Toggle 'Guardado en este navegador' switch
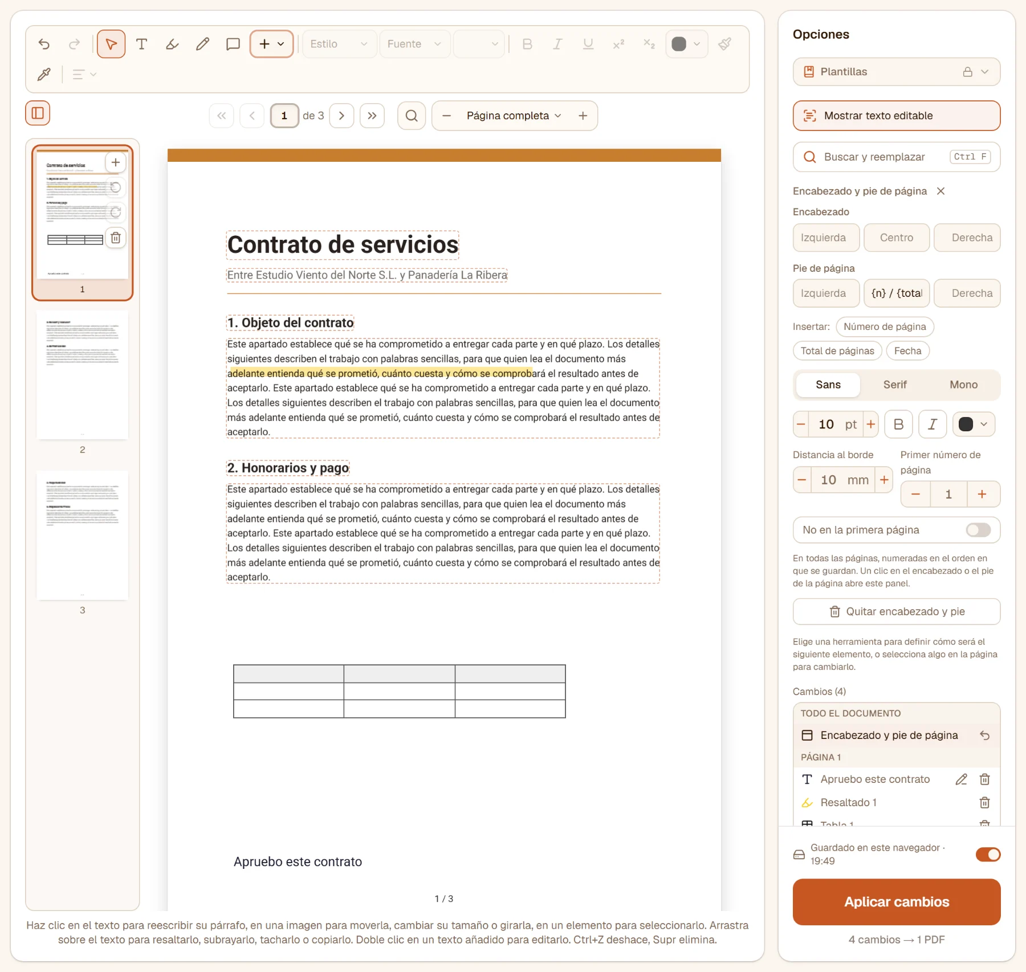1026x972 pixels. point(988,854)
